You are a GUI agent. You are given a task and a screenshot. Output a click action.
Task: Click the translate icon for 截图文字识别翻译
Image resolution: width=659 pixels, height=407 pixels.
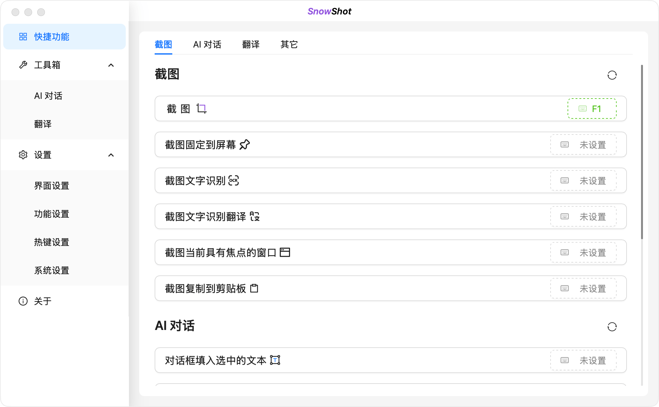tap(255, 217)
